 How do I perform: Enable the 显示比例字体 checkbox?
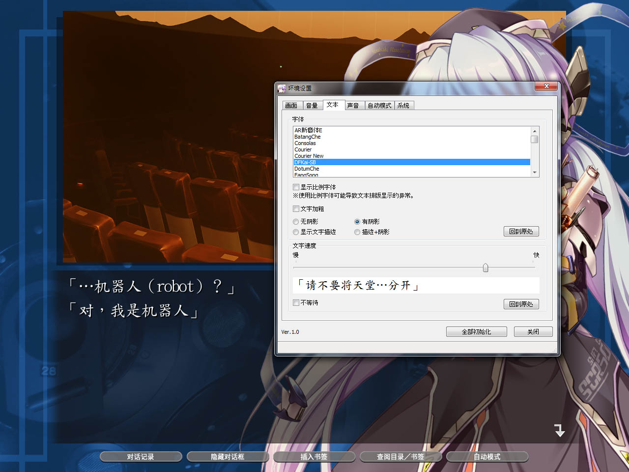[296, 187]
